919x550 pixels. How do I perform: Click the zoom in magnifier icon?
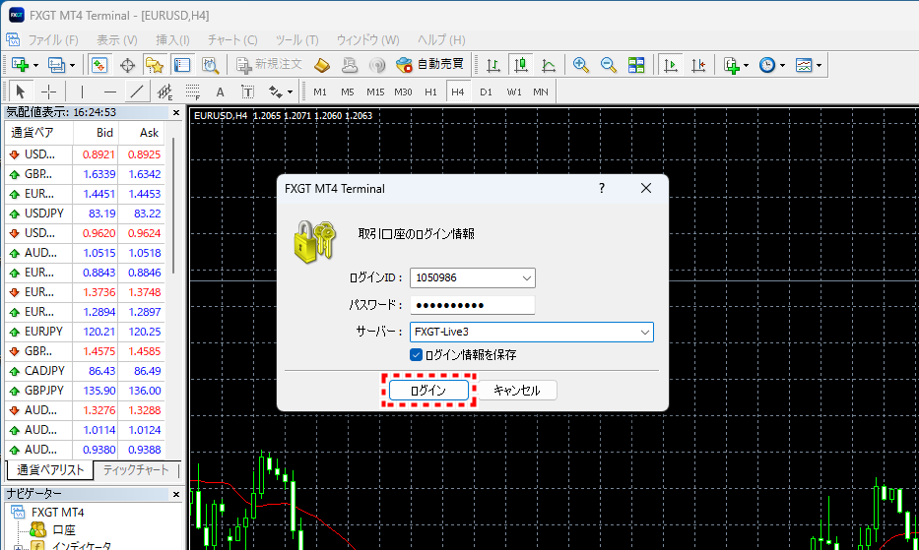pyautogui.click(x=581, y=65)
